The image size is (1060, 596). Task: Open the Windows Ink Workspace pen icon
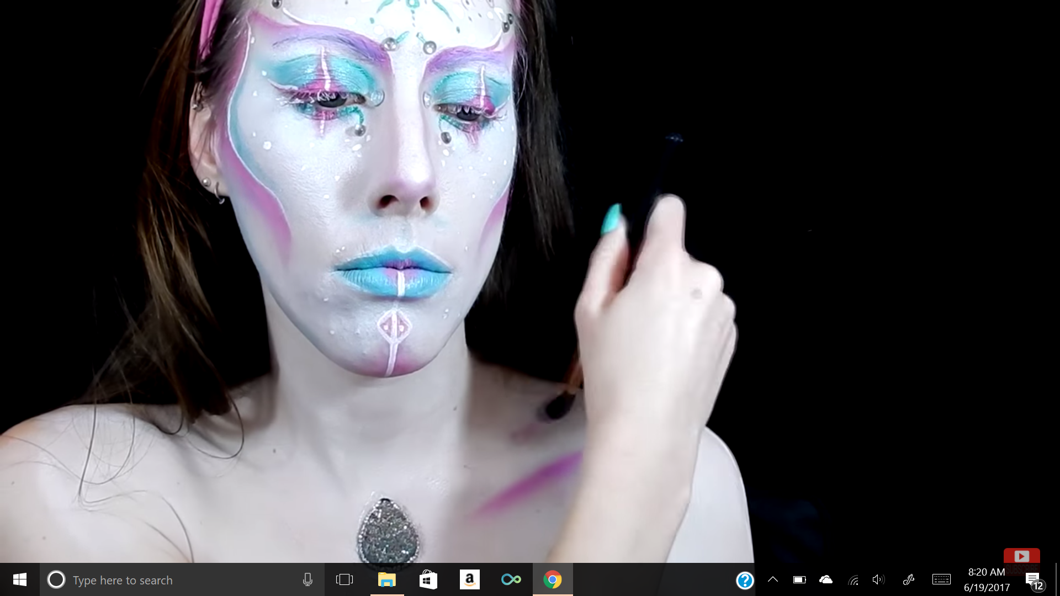(x=908, y=579)
